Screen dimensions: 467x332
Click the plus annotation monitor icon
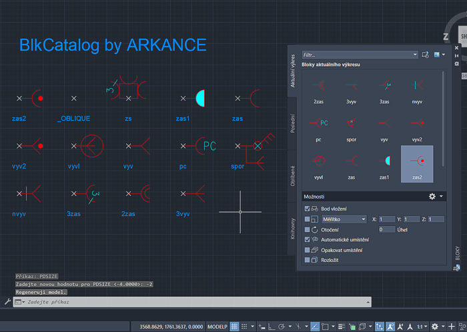452,327
